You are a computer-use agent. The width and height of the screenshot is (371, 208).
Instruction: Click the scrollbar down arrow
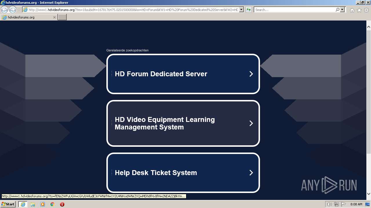pyautogui.click(x=369, y=194)
